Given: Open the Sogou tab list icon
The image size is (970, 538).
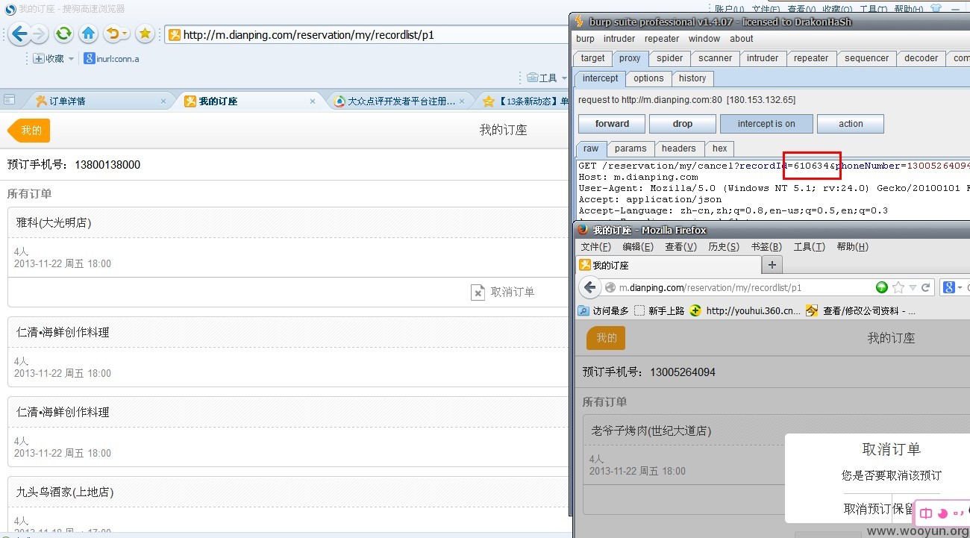Looking at the screenshot, I should point(10,100).
